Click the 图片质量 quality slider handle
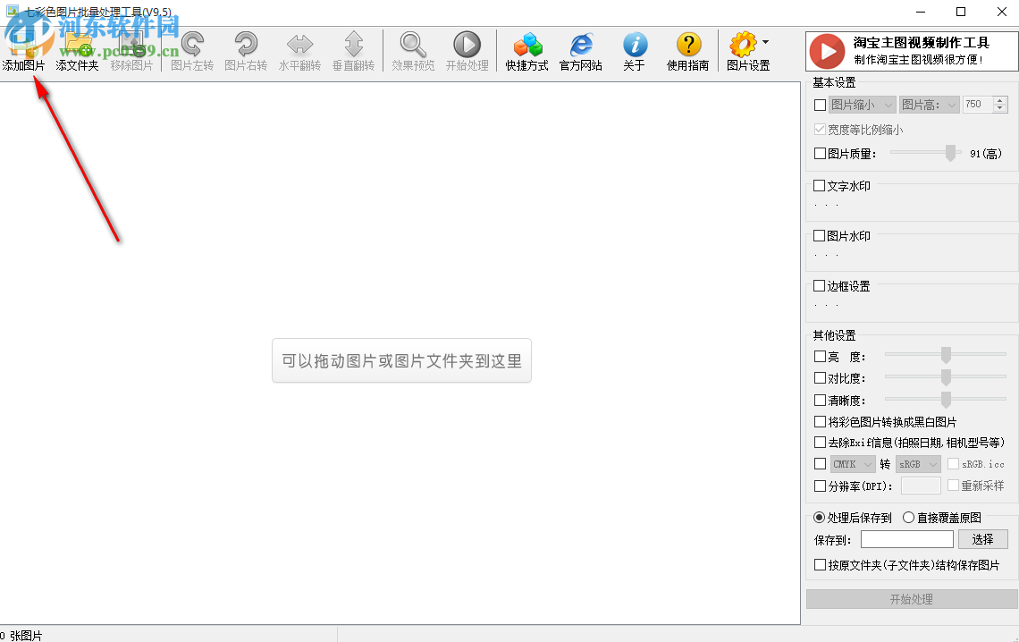Image resolution: width=1019 pixels, height=642 pixels. coord(951,153)
